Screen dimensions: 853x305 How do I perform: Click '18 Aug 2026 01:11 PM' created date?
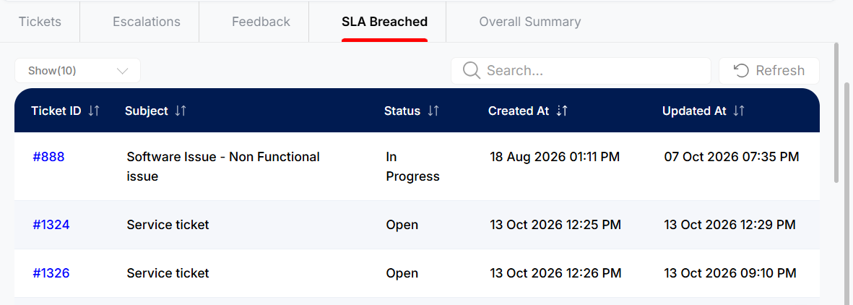[555, 157]
